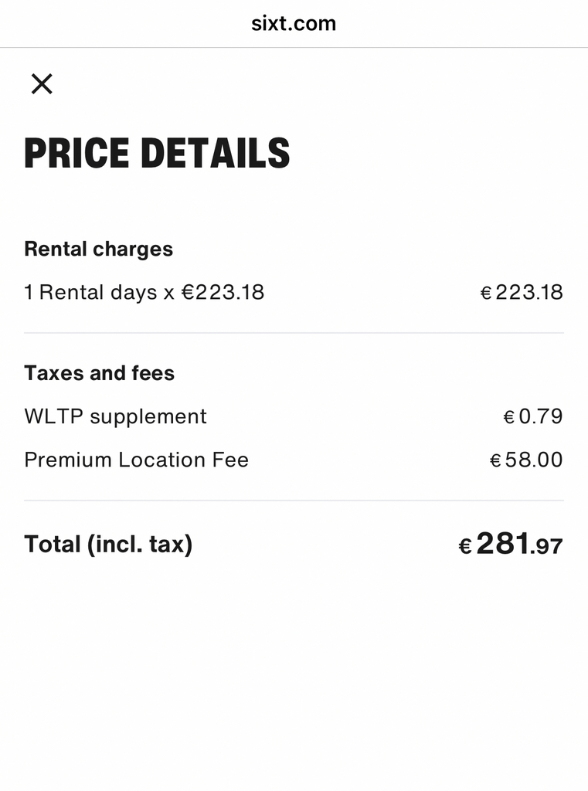Click the euro symbol beside the total
588x791 pixels.
pos(465,547)
